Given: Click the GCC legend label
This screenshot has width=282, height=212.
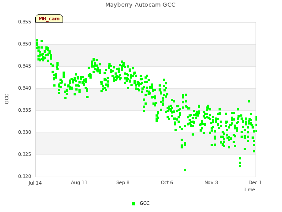Looking at the screenshot, I should pos(145,203).
